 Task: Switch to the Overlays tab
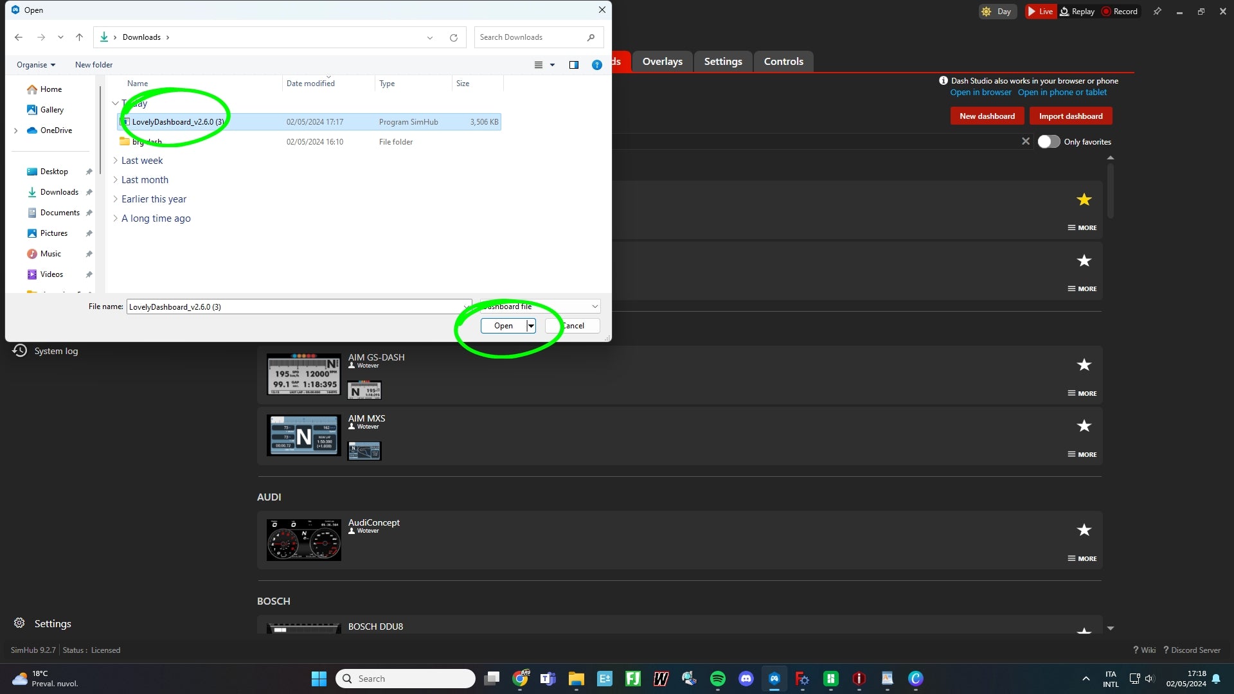point(663,62)
